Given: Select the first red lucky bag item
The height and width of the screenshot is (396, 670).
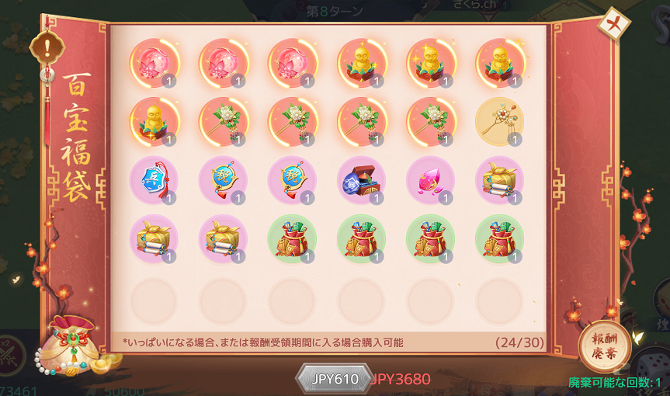Looking at the screenshot, I should click(x=292, y=239).
